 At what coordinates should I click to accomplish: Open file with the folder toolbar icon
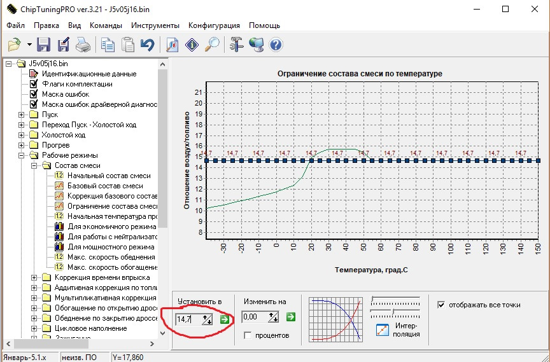15,45
